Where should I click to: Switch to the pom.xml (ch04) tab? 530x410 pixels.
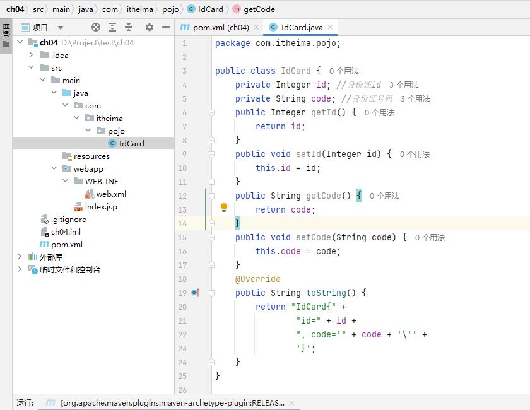click(x=220, y=28)
